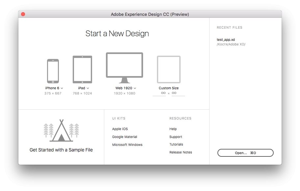Image resolution: width=300 pixels, height=191 pixels.
Task: Open recent file test_app.xd
Action: pos(226,40)
